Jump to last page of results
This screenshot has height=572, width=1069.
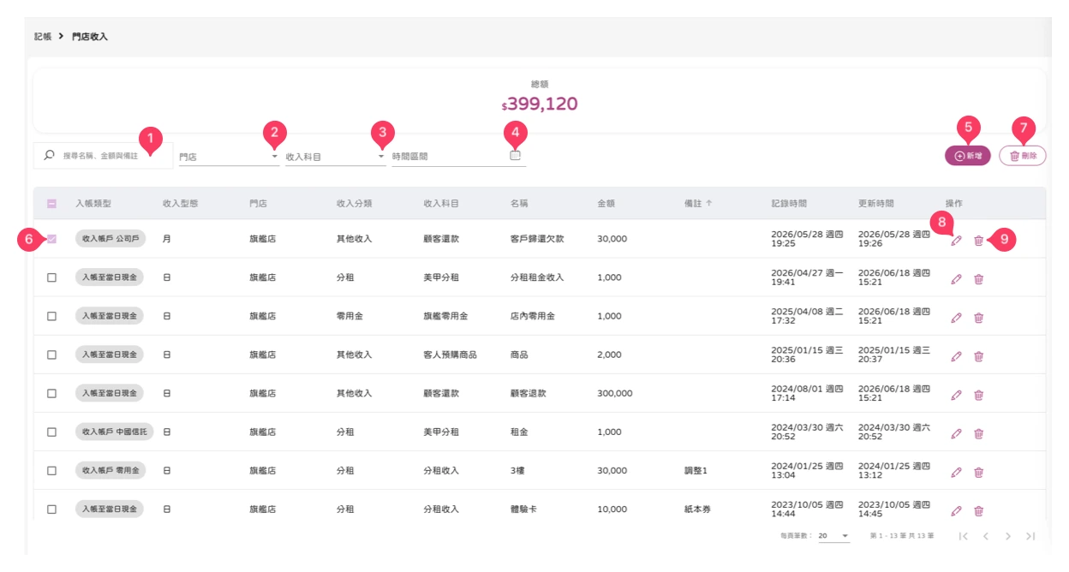click(x=1030, y=536)
